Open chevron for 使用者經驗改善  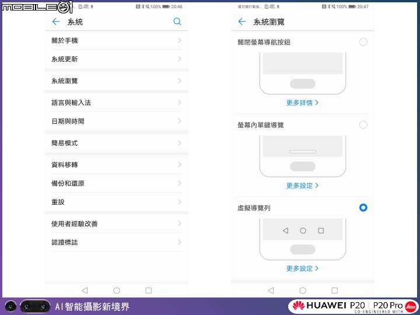coord(180,223)
